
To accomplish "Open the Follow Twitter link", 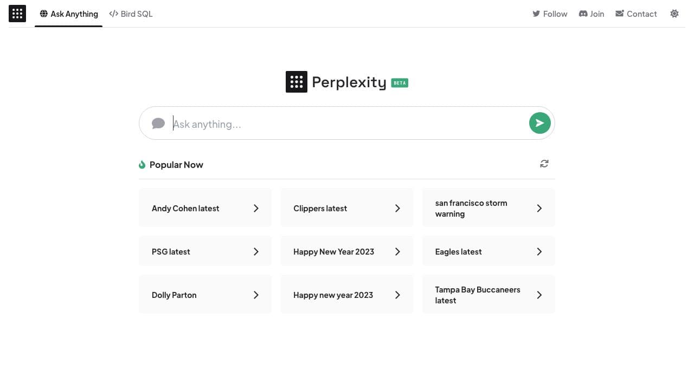I will point(550,14).
